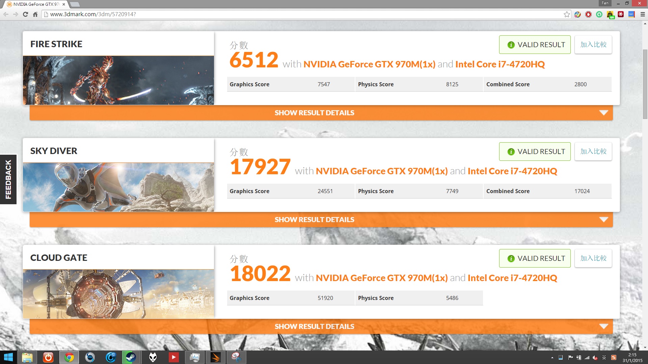Viewport: 648px width, 364px height.
Task: Click the Sky Diver VALID RESULT badge
Action: pyautogui.click(x=535, y=151)
